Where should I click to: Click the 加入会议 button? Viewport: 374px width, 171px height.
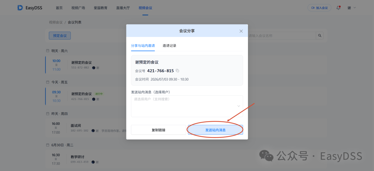(319, 8)
